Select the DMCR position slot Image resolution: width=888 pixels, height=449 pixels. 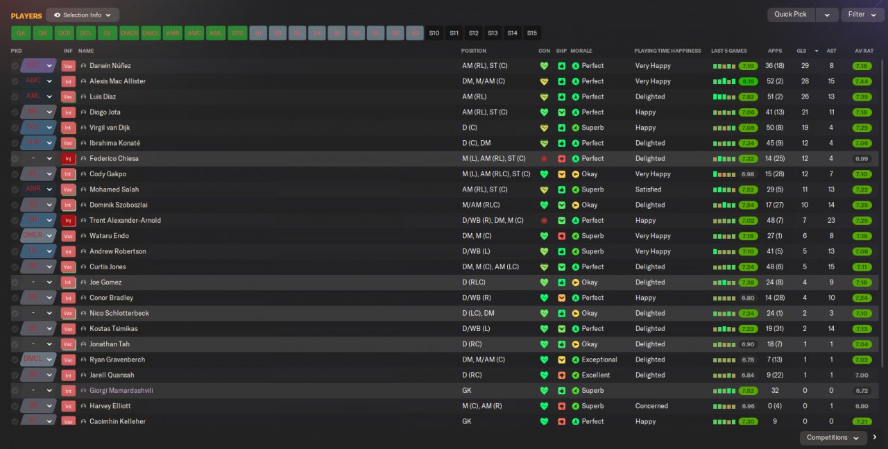point(129,33)
